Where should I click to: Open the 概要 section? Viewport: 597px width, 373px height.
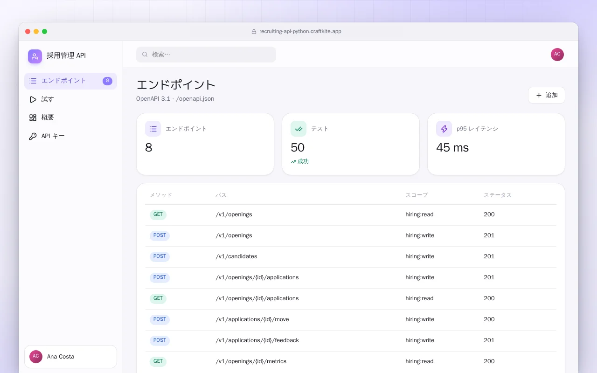coord(70,117)
